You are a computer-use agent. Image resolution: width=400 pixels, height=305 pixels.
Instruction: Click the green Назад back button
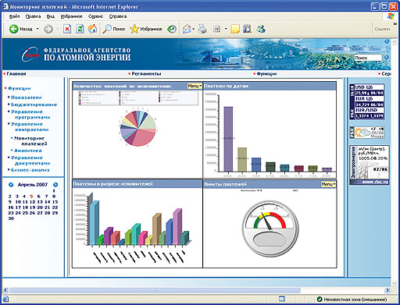(x=21, y=29)
